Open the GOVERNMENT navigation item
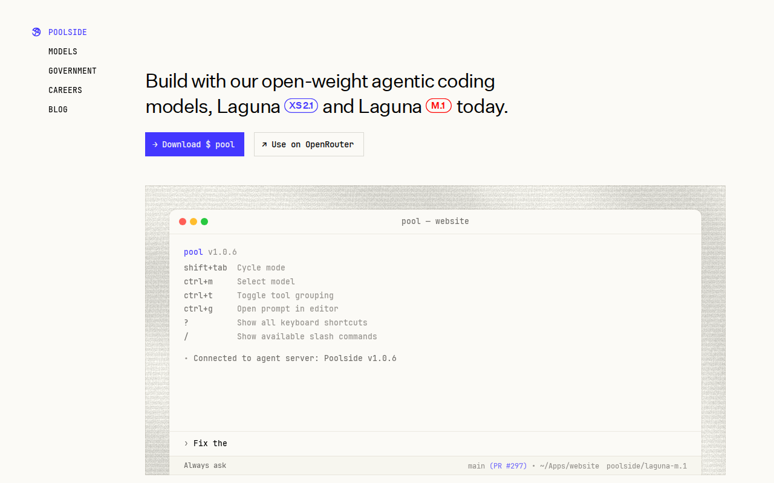The image size is (774, 483). 73,71
